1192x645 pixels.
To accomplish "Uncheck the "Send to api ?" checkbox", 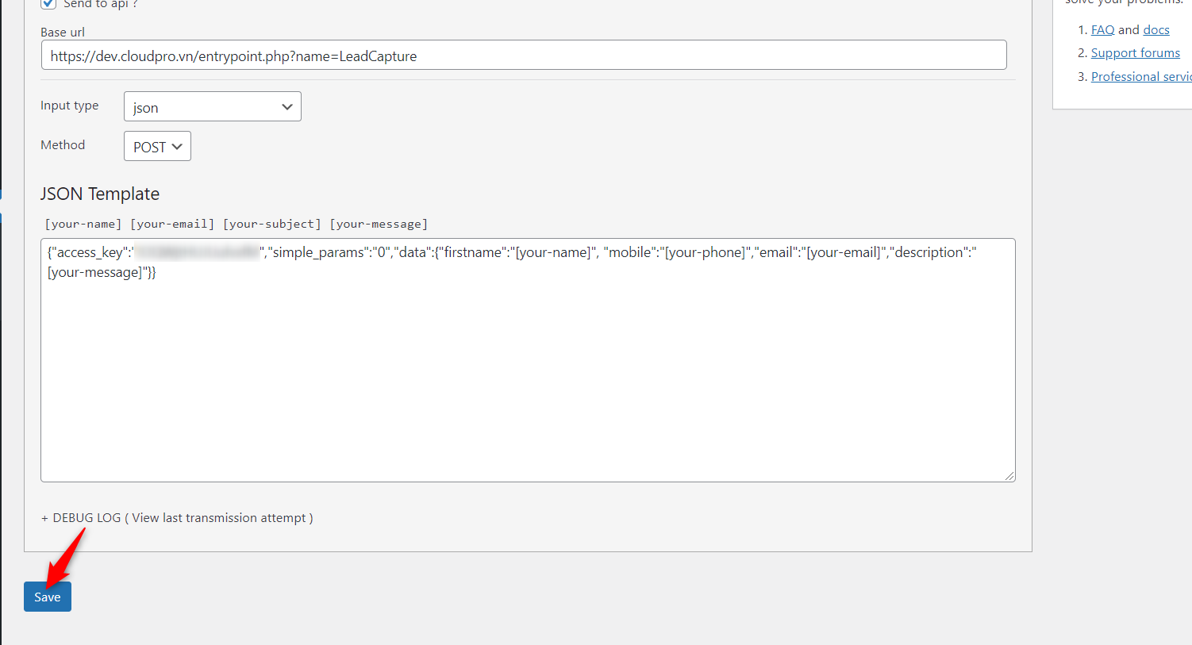I will point(47,5).
